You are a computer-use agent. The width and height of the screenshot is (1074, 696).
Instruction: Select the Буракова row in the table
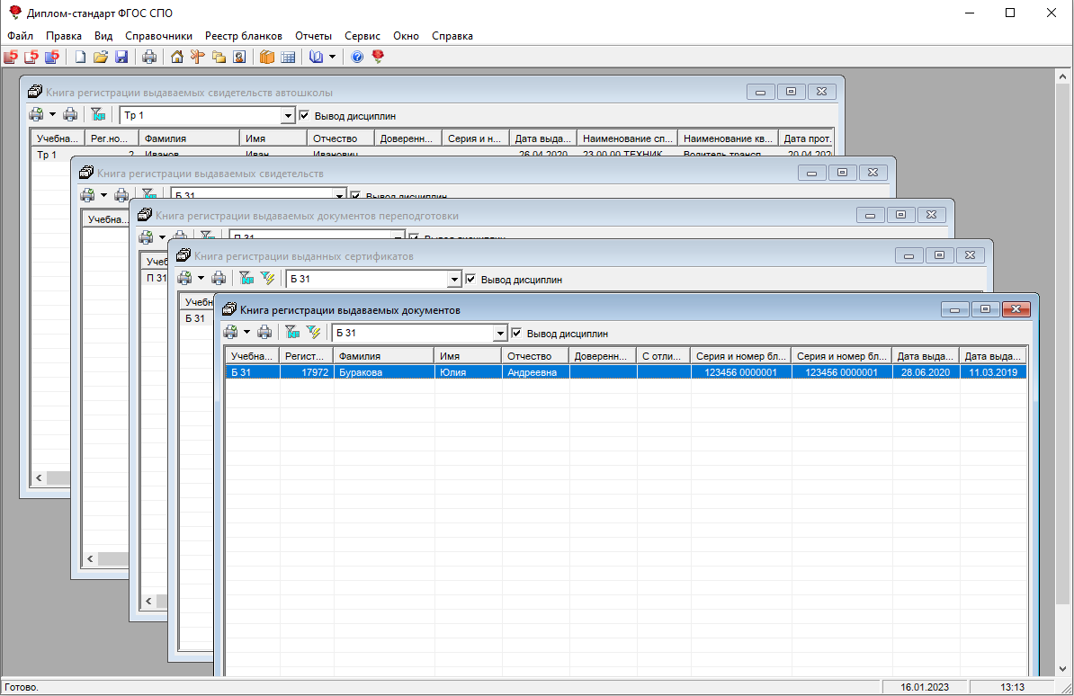tap(382, 372)
